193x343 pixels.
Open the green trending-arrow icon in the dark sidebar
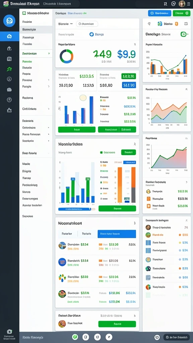click(x=9, y=69)
